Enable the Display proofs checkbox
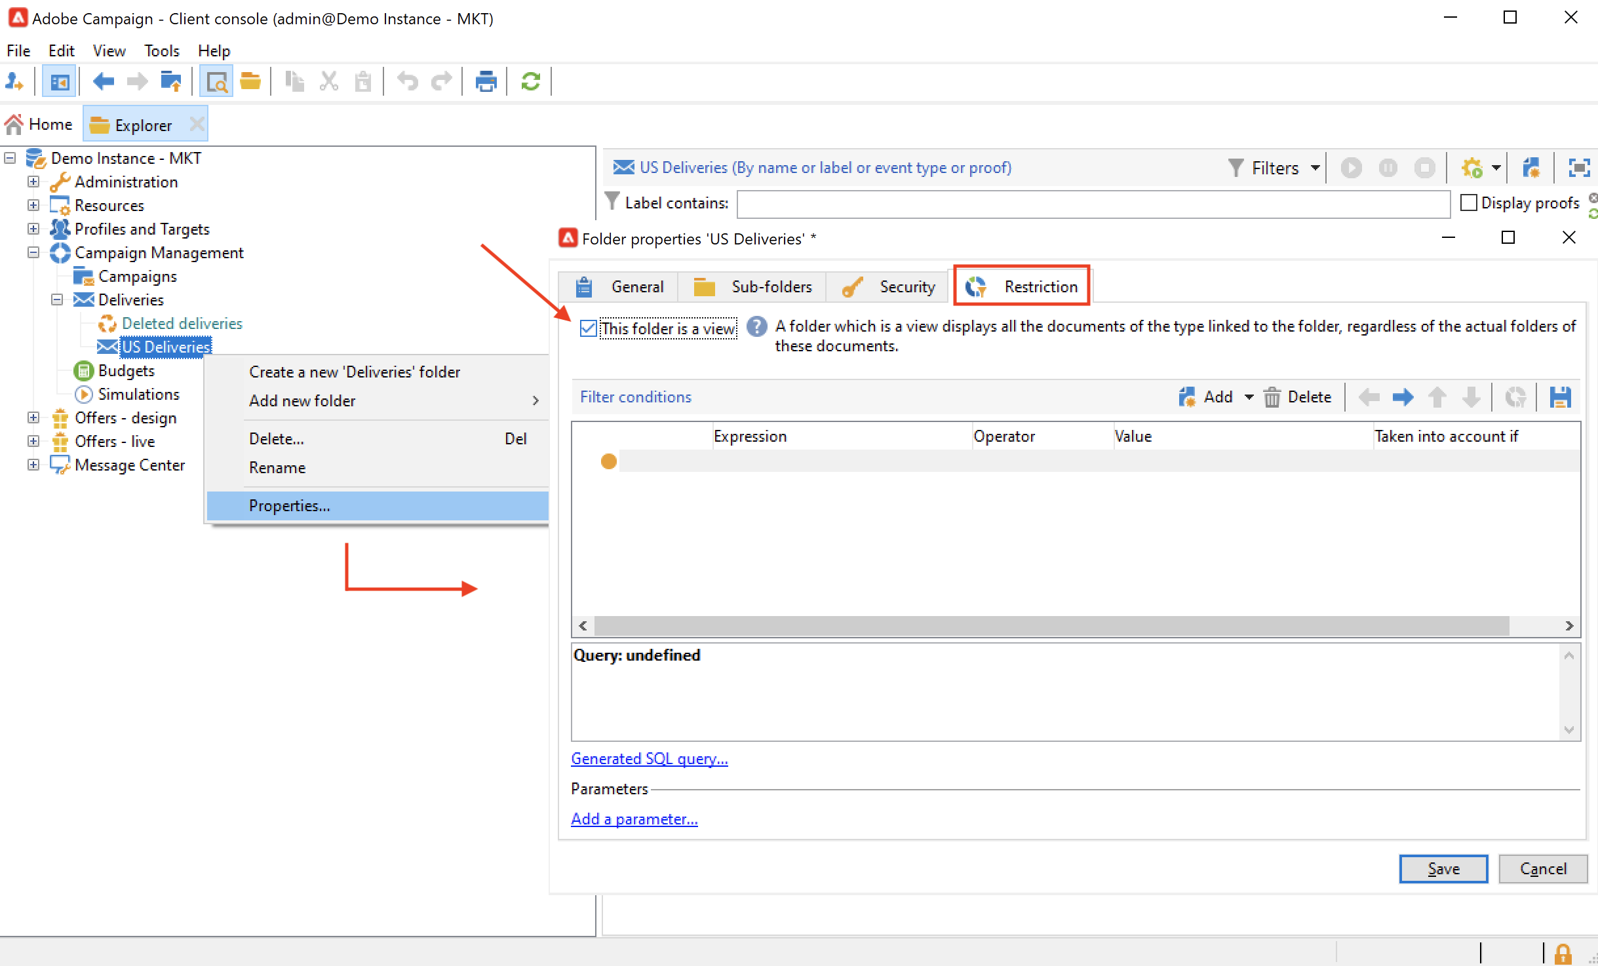The height and width of the screenshot is (966, 1598). pos(1469,203)
